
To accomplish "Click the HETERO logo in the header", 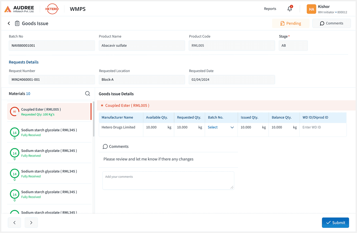I will (x=52, y=9).
